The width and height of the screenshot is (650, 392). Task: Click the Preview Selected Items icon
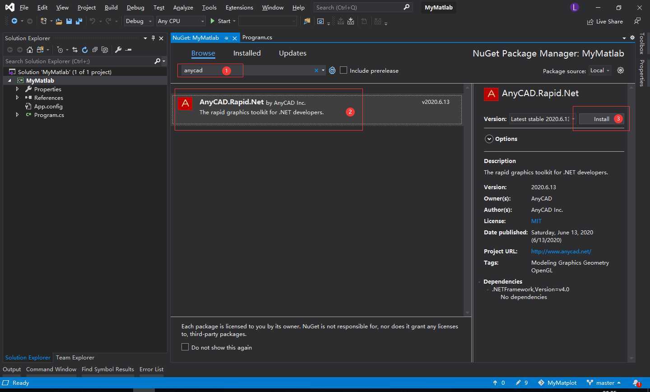(x=129, y=50)
